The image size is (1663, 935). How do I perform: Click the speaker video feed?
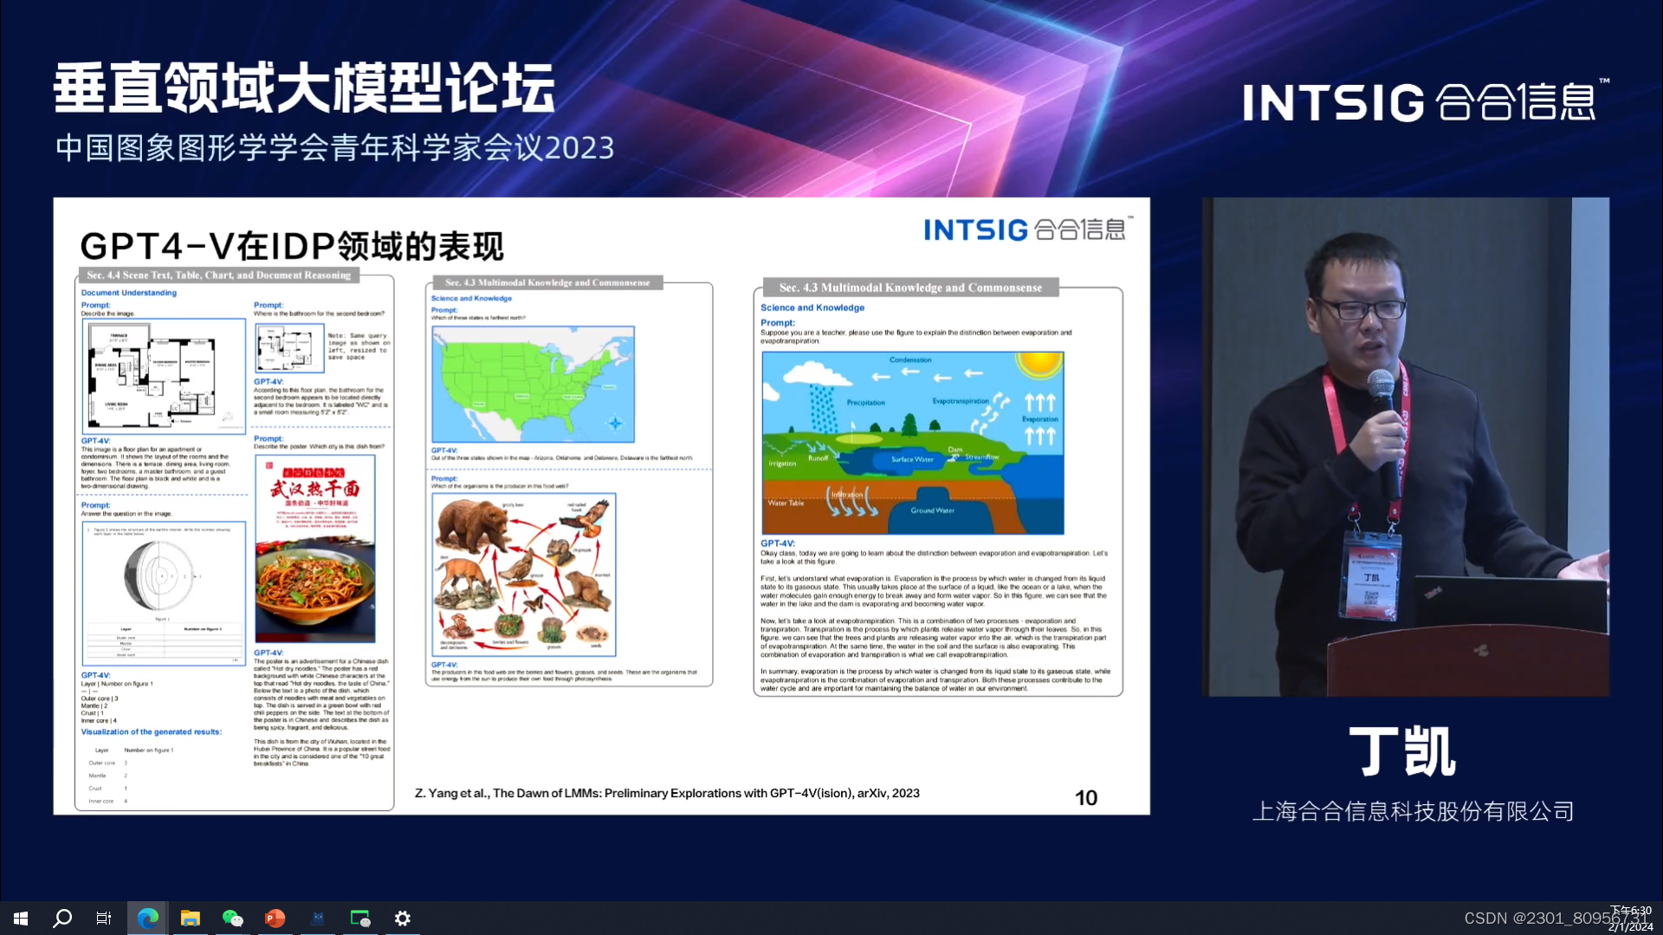[1406, 446]
